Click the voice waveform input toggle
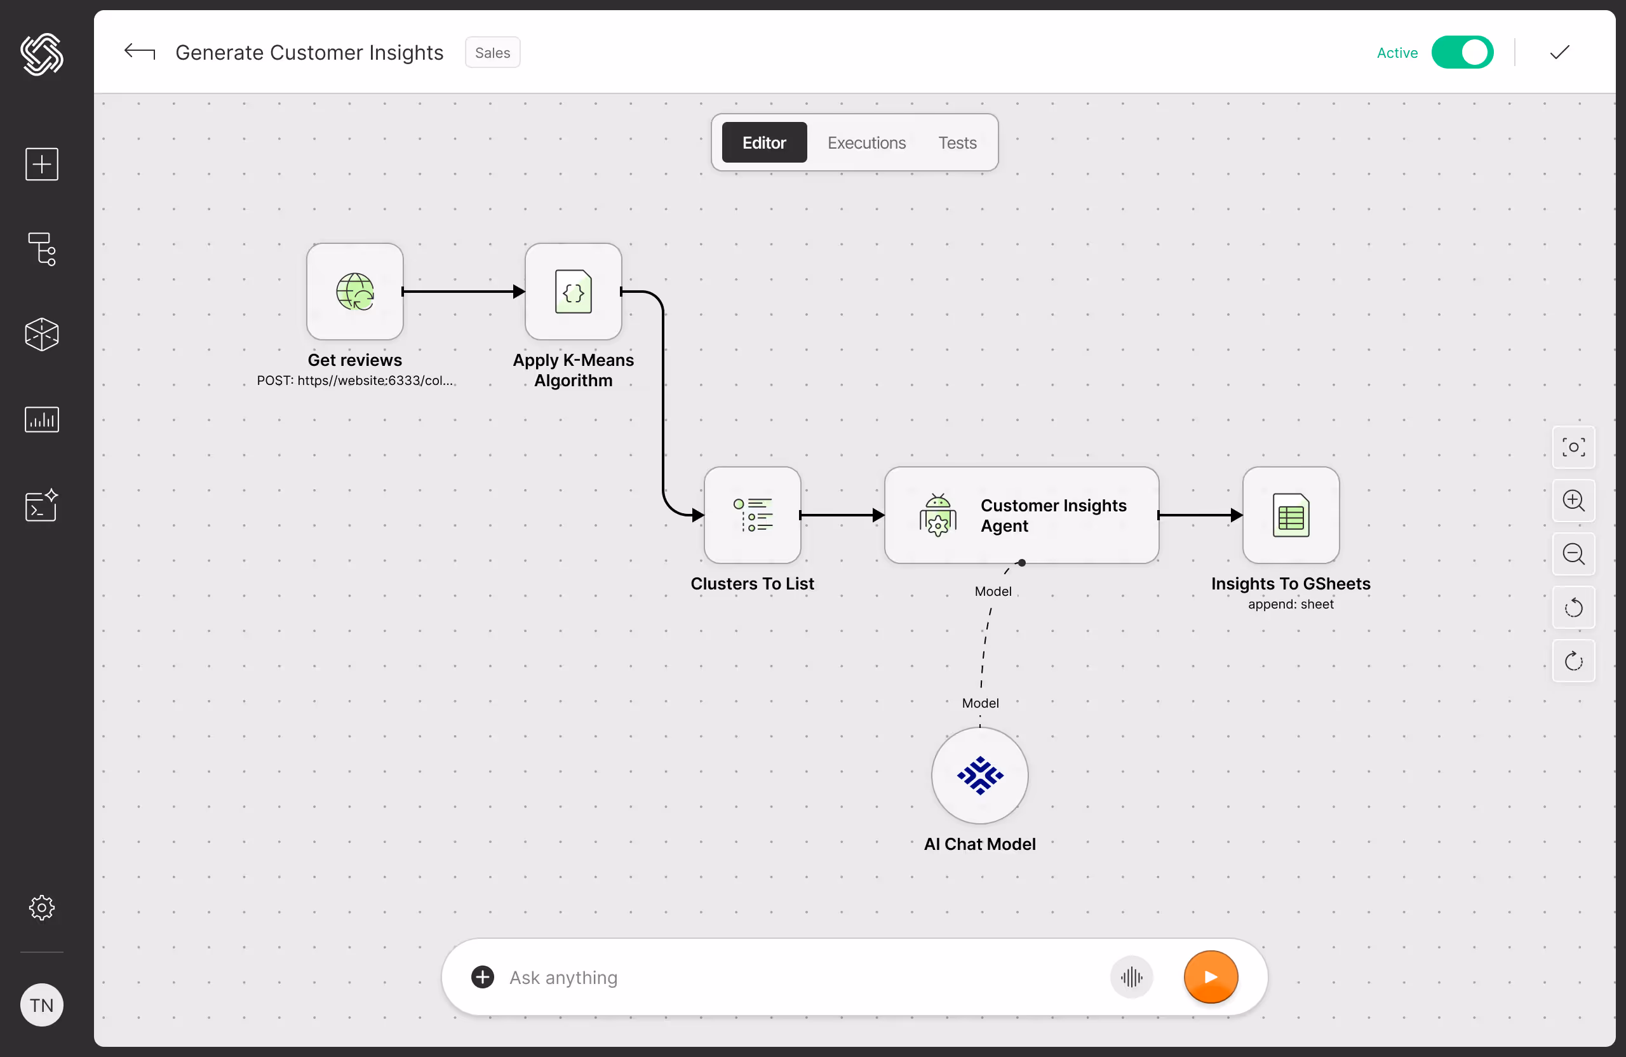1626x1057 pixels. [x=1131, y=977]
